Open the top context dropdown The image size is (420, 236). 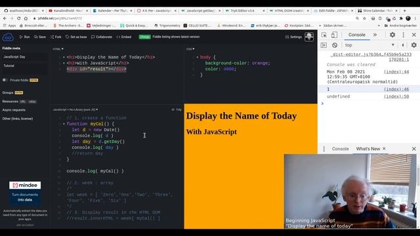click(369, 45)
